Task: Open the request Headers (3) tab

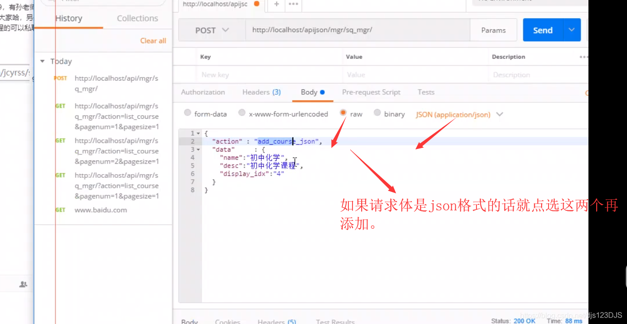Action: (262, 92)
